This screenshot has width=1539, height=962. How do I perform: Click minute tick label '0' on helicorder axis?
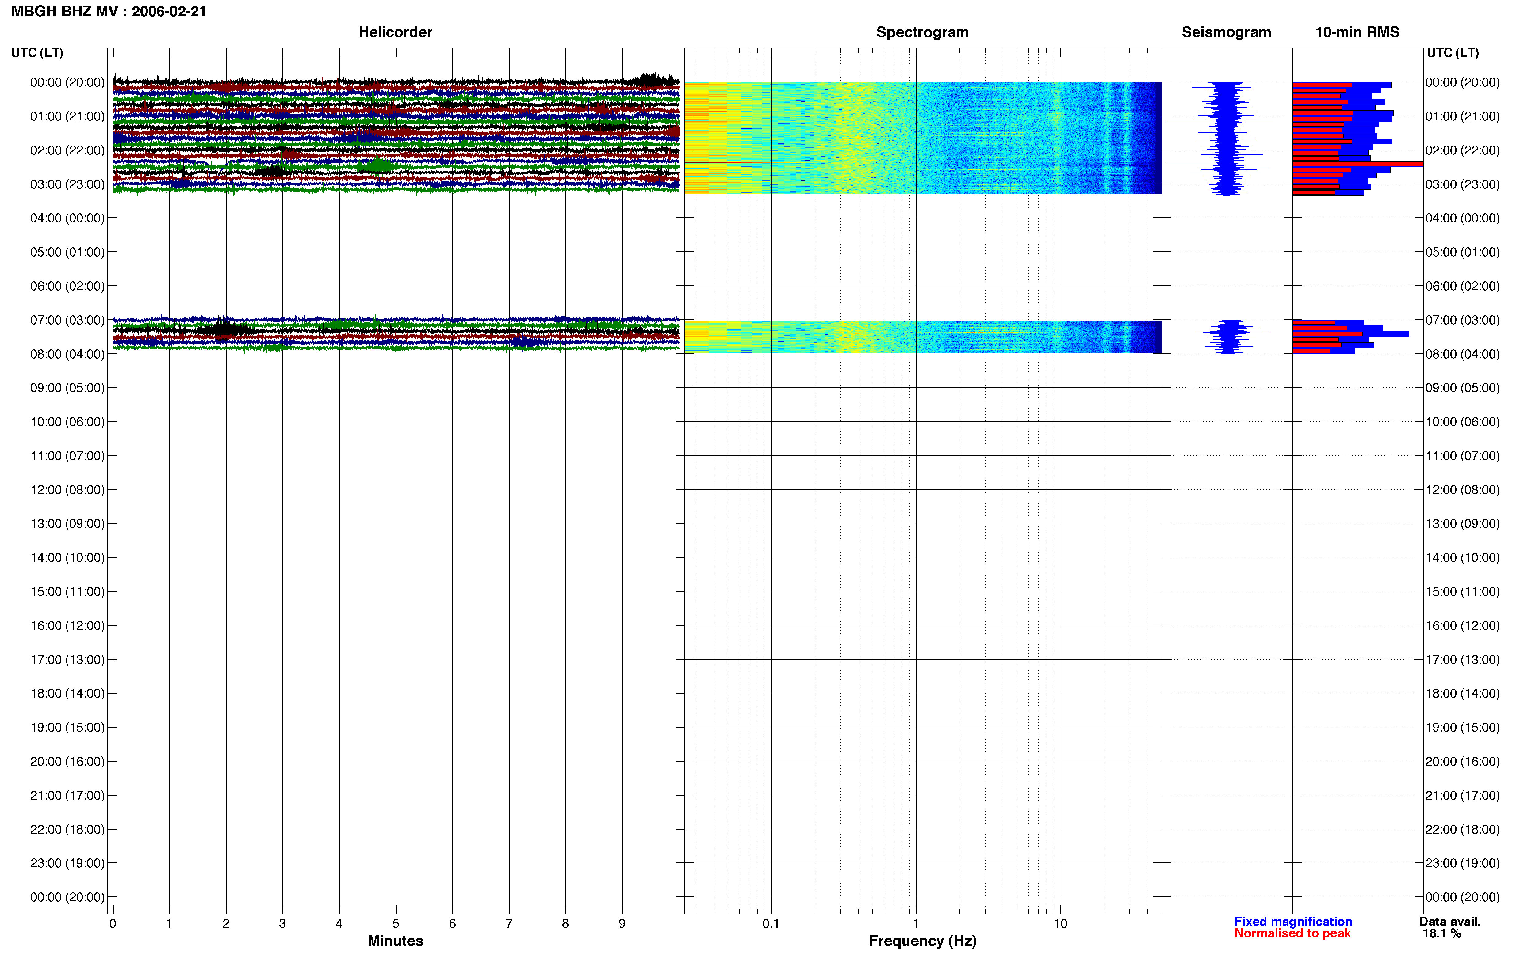pos(113,924)
